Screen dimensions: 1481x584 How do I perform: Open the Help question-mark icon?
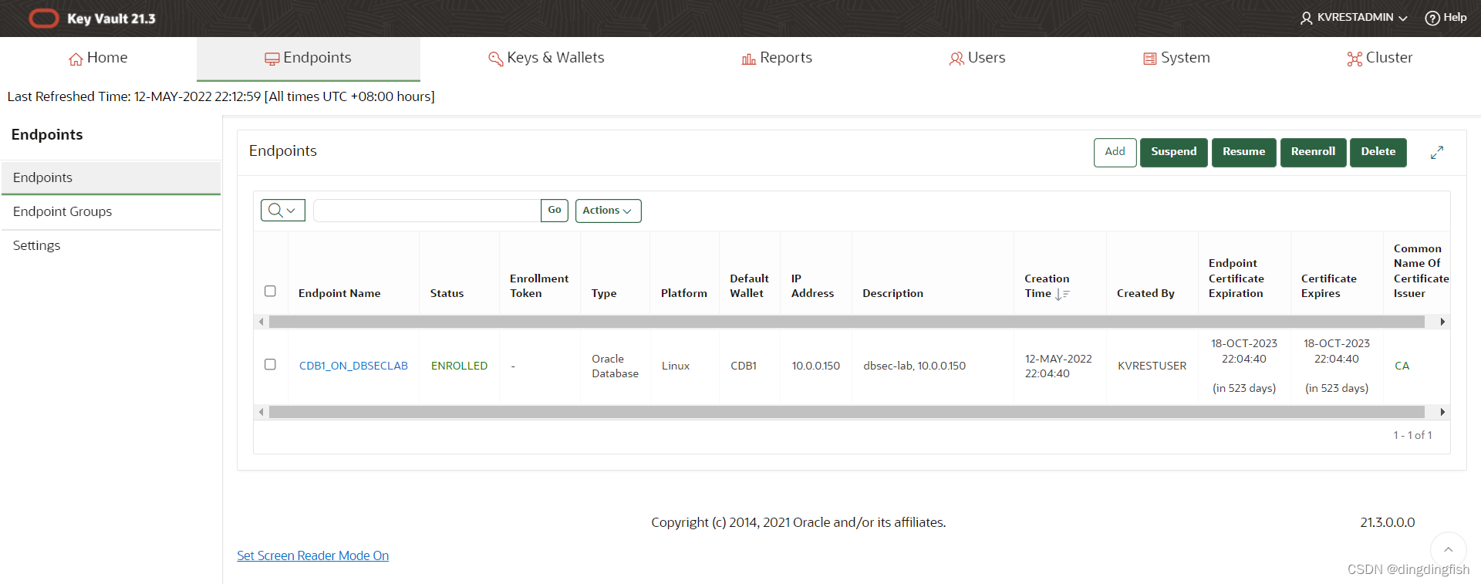click(x=1432, y=18)
